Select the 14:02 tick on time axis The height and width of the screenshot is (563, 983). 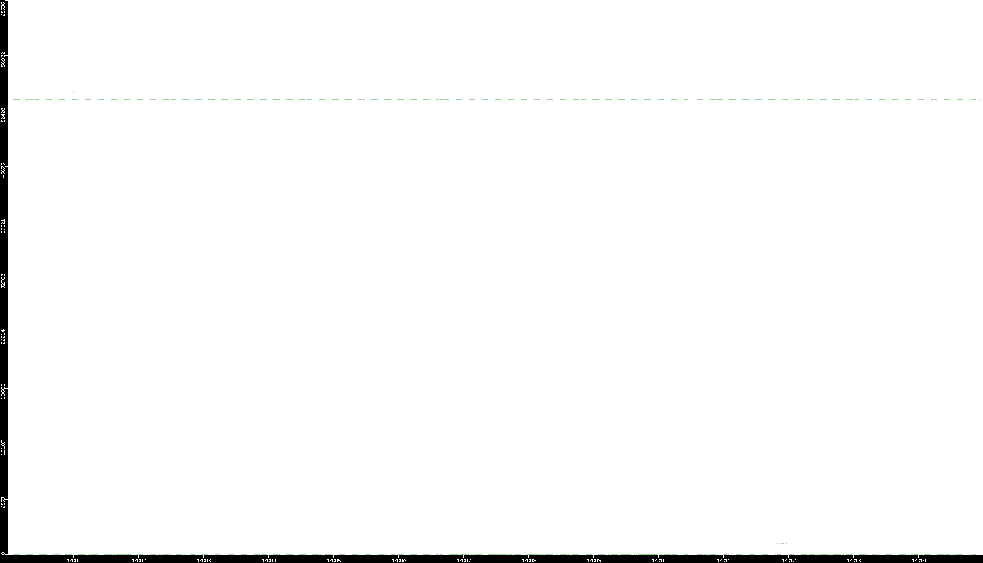tap(139, 560)
